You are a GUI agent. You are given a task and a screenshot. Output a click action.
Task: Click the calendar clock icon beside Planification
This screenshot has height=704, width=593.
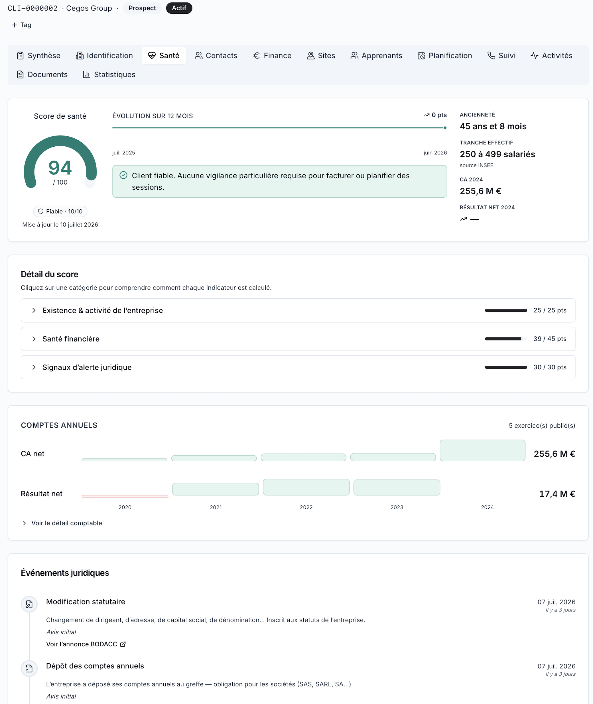pyautogui.click(x=421, y=56)
